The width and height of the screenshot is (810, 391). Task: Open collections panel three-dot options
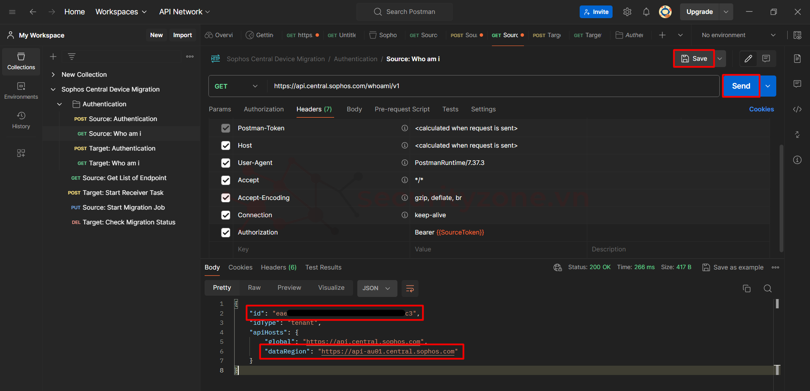point(190,57)
